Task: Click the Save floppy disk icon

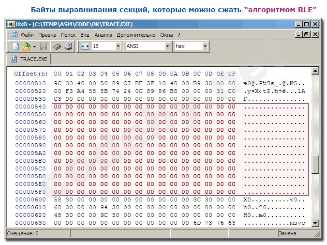Action: (x=43, y=46)
